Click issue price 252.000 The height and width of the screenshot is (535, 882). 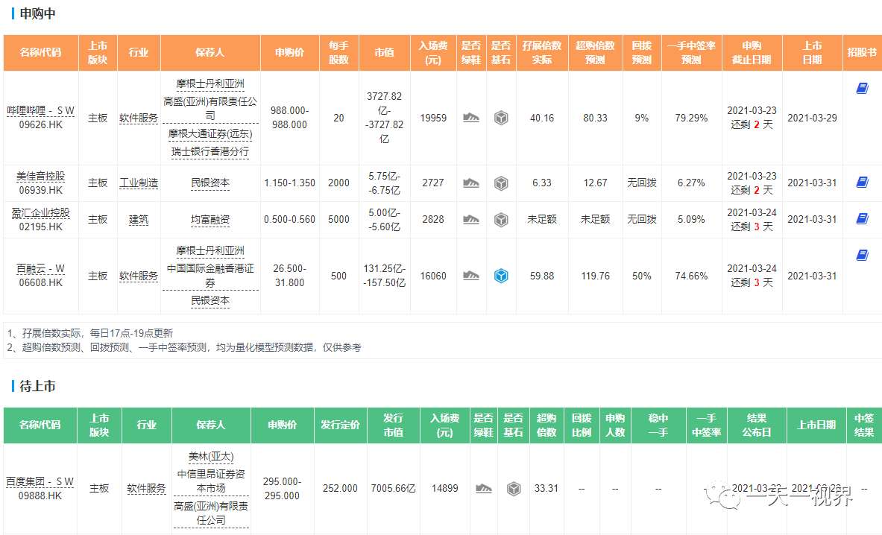pos(340,488)
